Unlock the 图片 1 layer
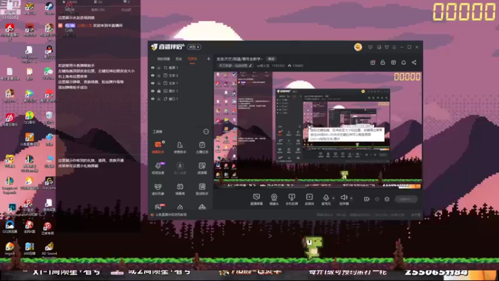Image resolution: width=499 pixels, height=281 pixels. click(x=159, y=91)
